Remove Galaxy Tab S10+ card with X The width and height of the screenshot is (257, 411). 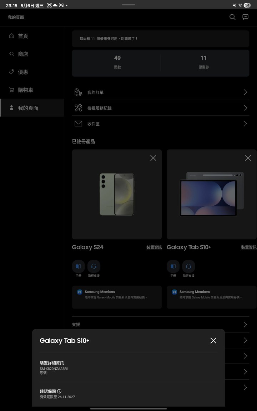[248, 158]
